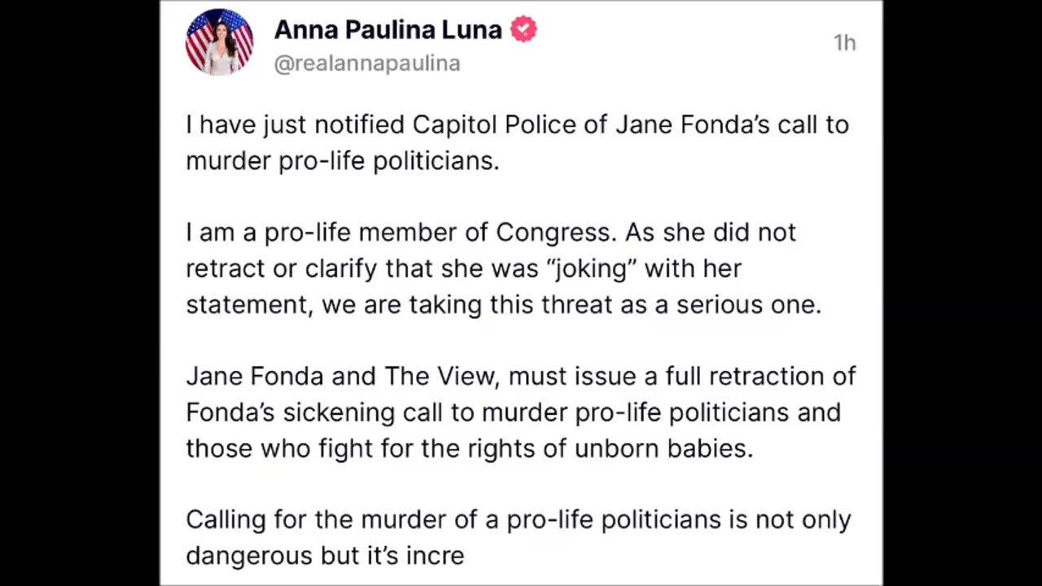
Task: Click the pink verified badge icon
Action: click(523, 29)
